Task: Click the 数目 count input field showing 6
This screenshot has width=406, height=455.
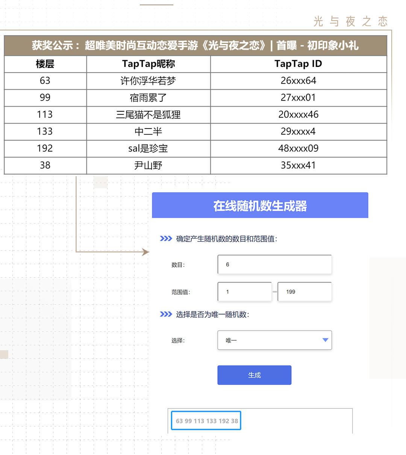Action: 274,265
